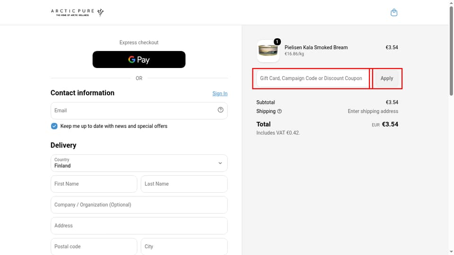The width and height of the screenshot is (454, 255).
Task: Click the €16.86/kg unit price text
Action: (x=294, y=54)
